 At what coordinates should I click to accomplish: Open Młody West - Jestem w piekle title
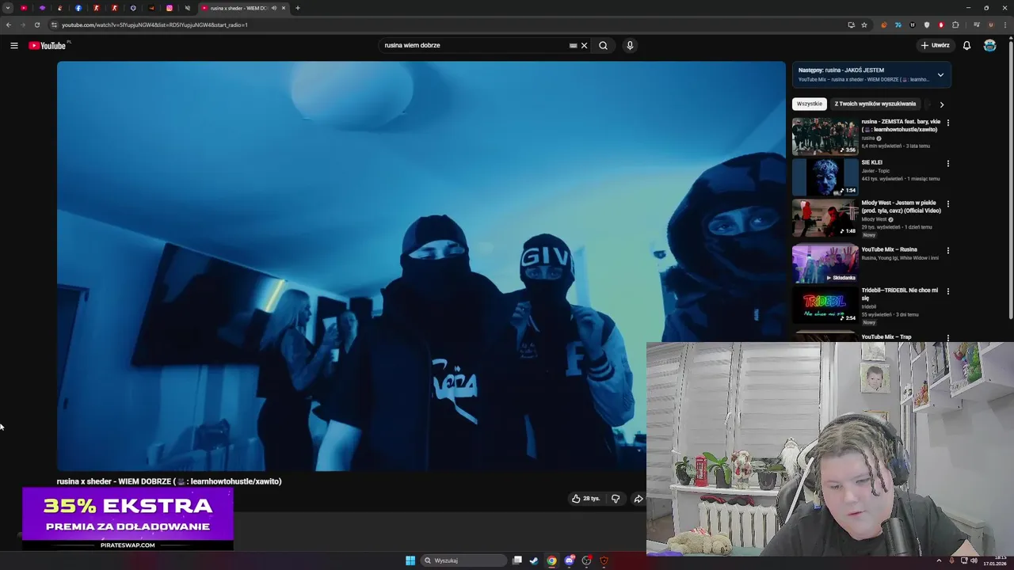(901, 207)
